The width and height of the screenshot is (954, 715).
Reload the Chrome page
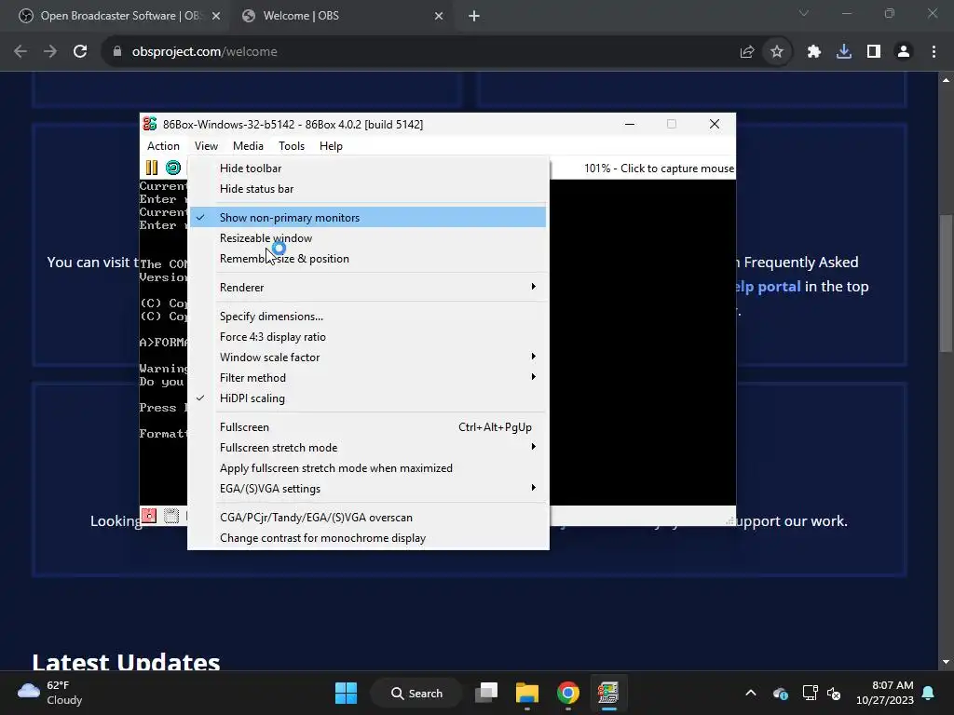pyautogui.click(x=80, y=52)
